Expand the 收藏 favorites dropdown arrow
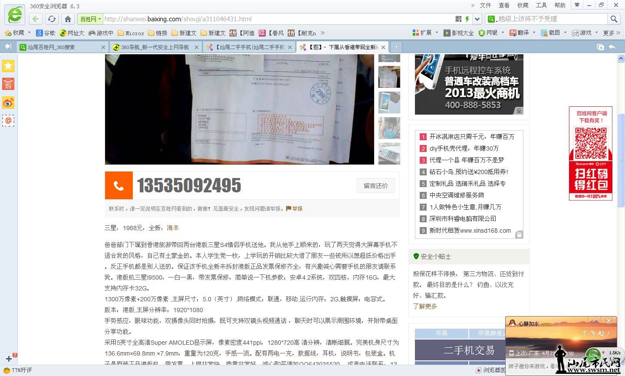625x376 pixels. tap(29, 33)
